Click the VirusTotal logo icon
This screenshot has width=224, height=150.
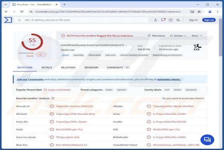click(x=8, y=20)
